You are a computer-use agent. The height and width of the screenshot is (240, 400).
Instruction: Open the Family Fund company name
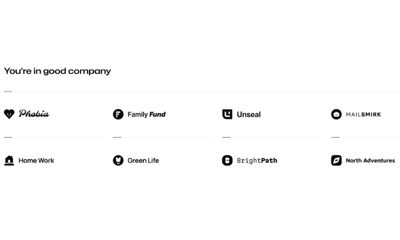click(146, 114)
